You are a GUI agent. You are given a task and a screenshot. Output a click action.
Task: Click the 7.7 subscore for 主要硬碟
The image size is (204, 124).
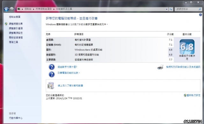pos(171,59)
